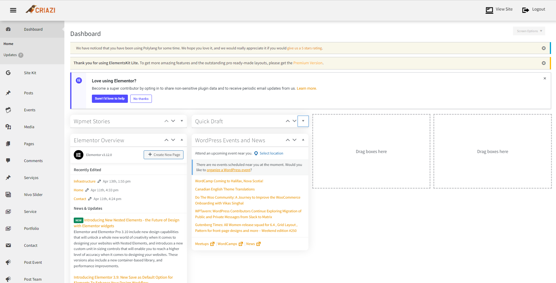
Task: Open the Nivo Slider icon
Action: click(8, 195)
